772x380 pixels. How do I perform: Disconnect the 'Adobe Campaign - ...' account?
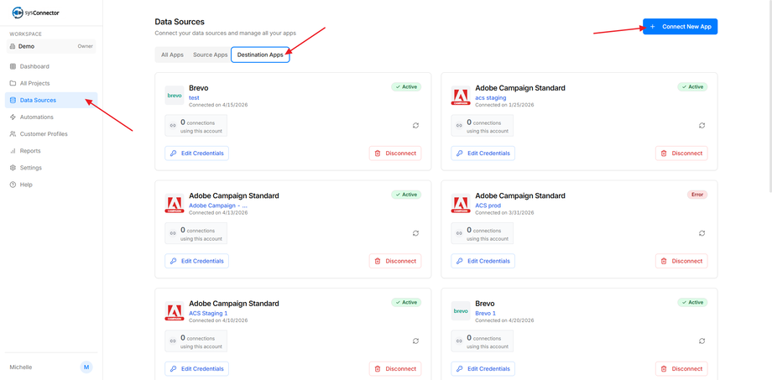395,261
